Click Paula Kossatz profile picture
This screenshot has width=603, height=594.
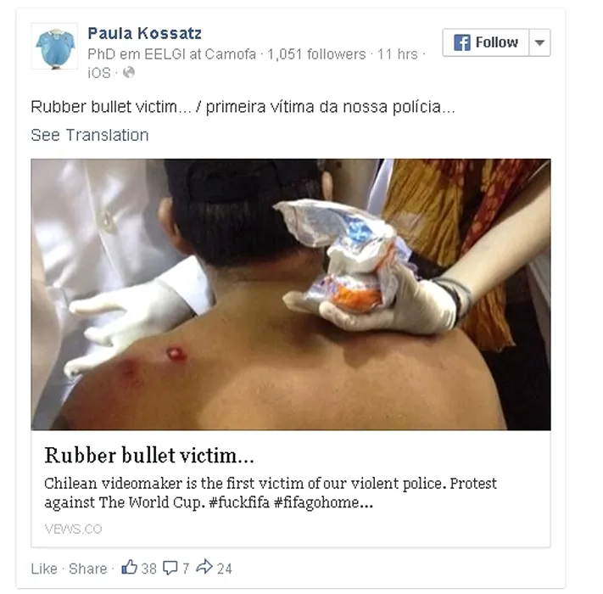click(54, 47)
